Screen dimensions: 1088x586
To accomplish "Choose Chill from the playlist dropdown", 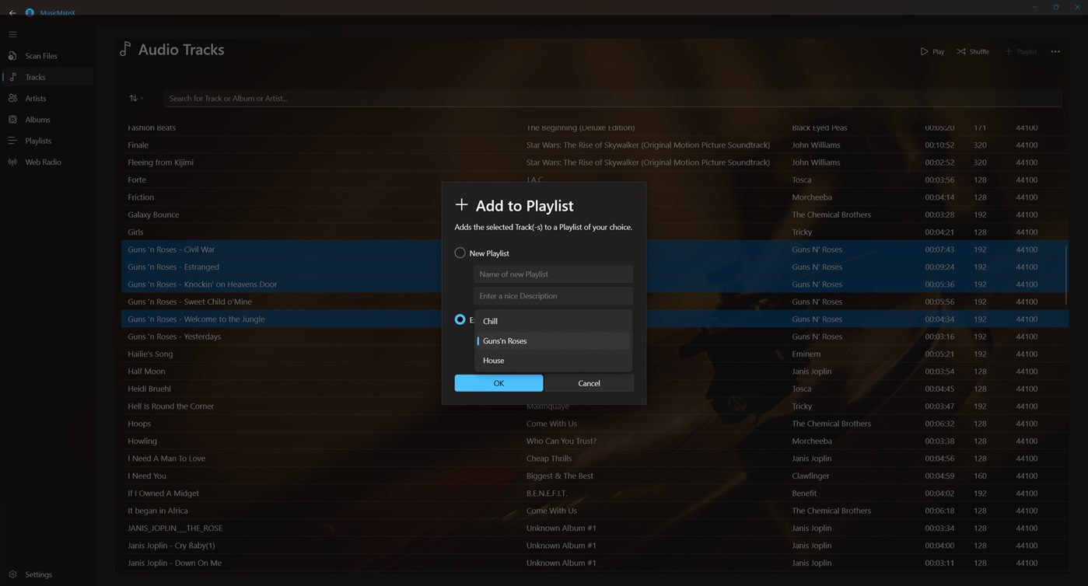I will point(553,321).
